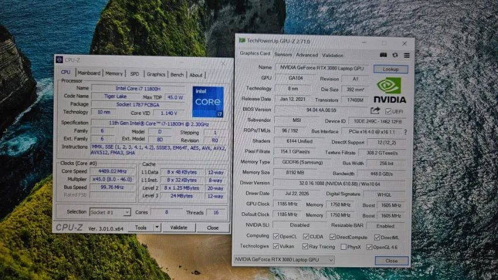This screenshot has height=280, width=498.
Task: Click the Close button in GPU-Z
Action: click(x=391, y=261)
